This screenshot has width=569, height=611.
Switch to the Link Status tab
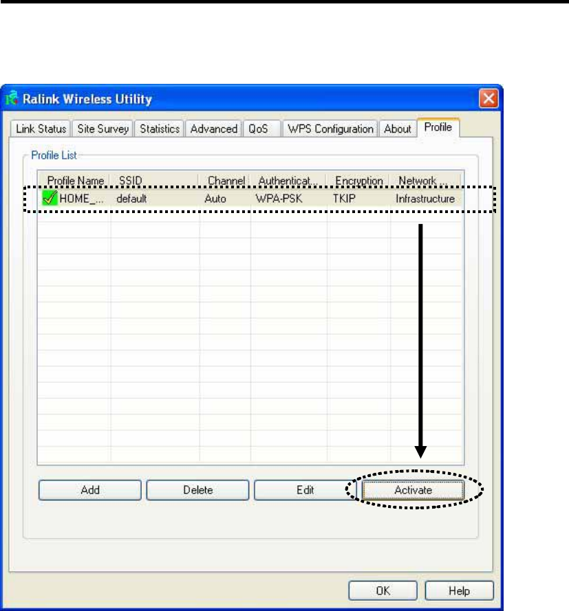[x=41, y=129]
